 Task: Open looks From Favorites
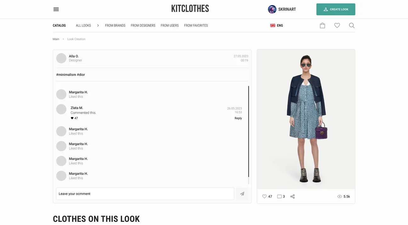196,25
